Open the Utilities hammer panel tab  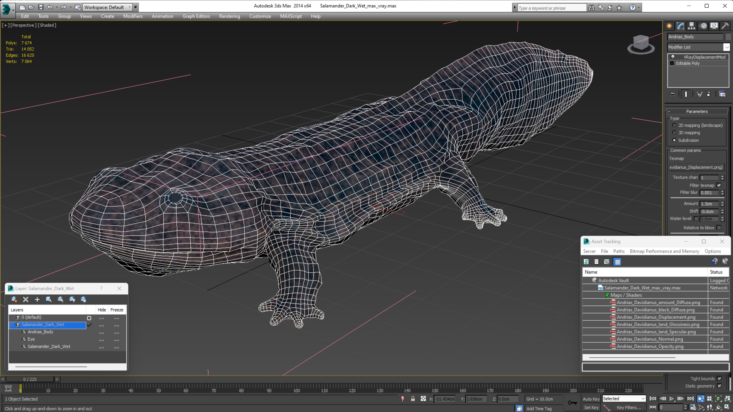pos(725,26)
